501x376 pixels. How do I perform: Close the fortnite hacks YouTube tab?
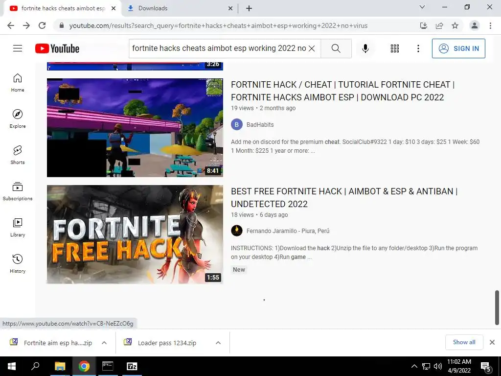click(x=114, y=9)
